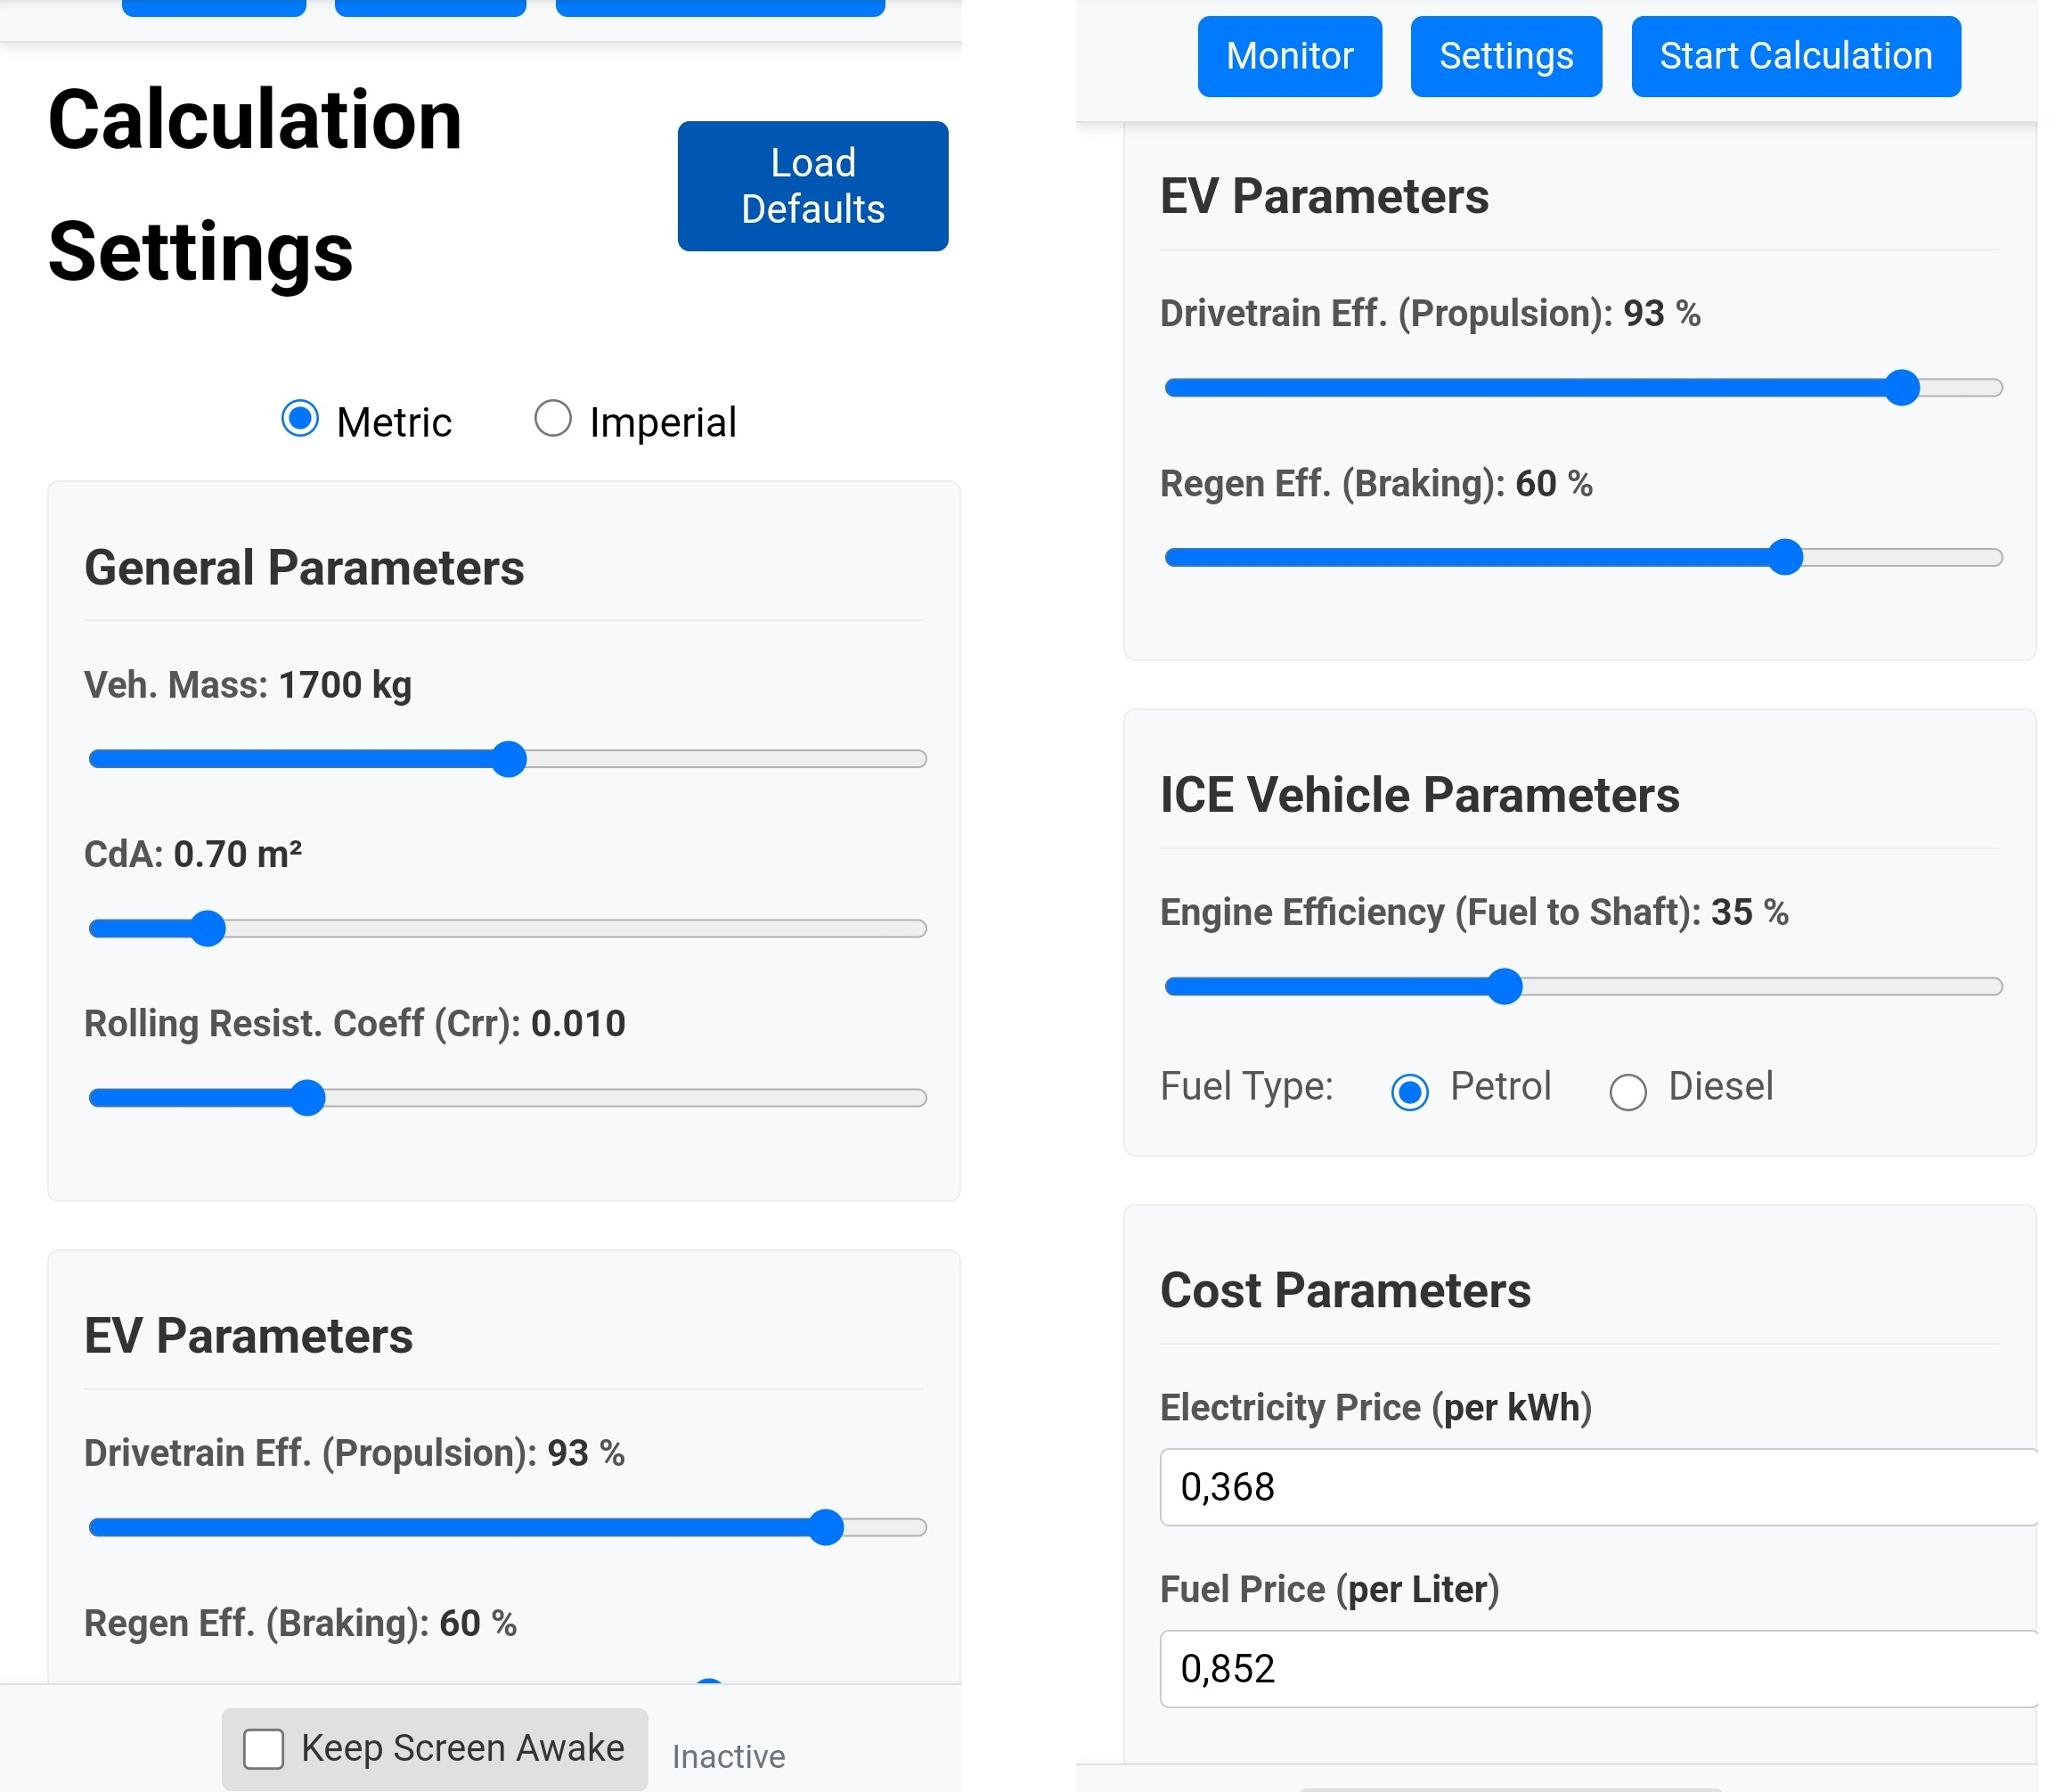Click the Cost Parameters heading
Image resolution: width=2064 pixels, height=1792 pixels.
1345,1290
